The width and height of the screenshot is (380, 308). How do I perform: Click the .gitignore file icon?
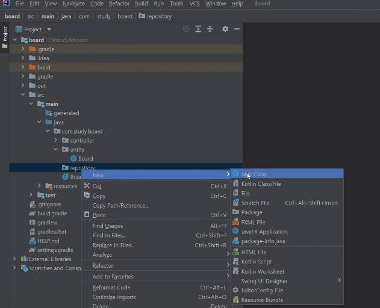[x=33, y=205]
